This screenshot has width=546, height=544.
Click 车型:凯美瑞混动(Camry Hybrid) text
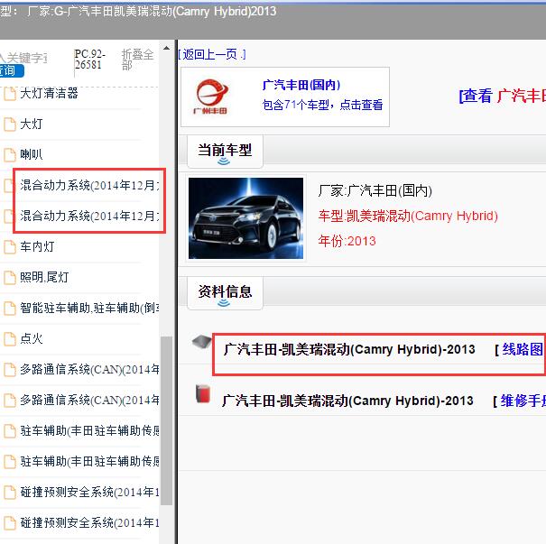(408, 216)
